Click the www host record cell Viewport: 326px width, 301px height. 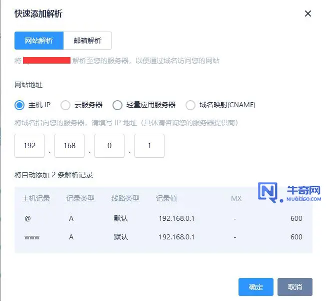pyautogui.click(x=32, y=237)
